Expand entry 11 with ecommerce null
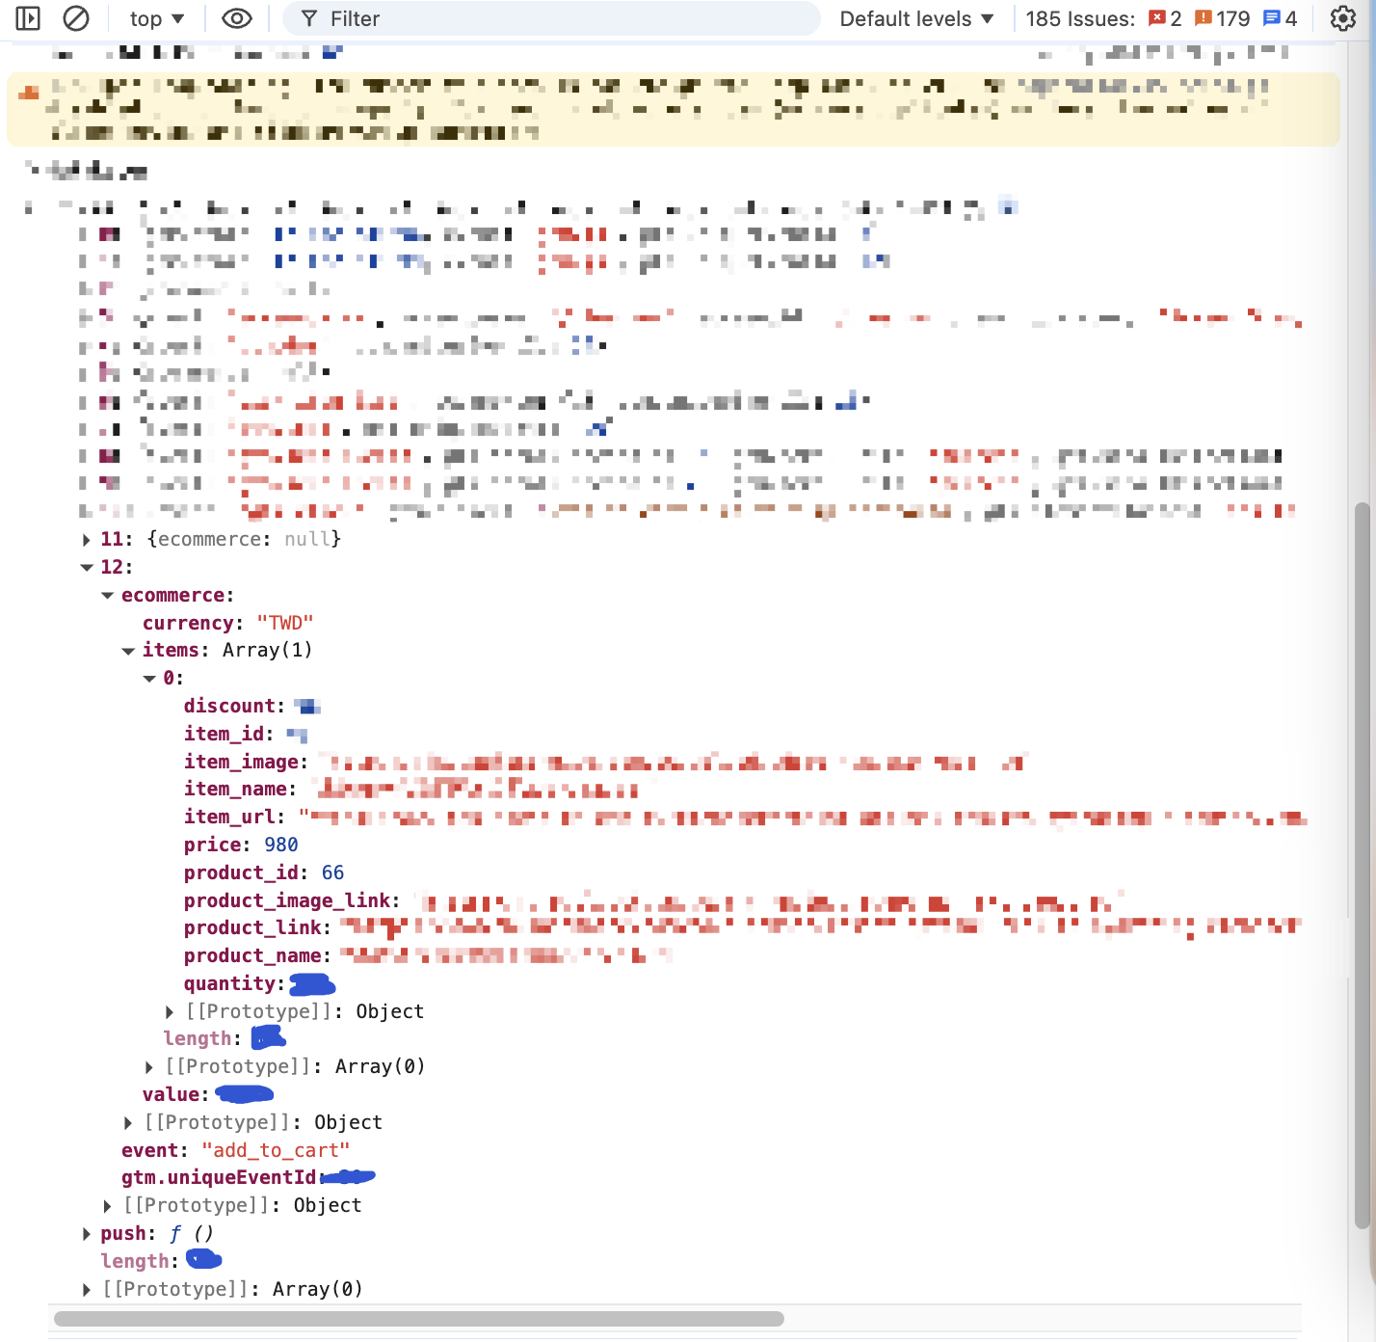The image size is (1376, 1342). coord(87,540)
